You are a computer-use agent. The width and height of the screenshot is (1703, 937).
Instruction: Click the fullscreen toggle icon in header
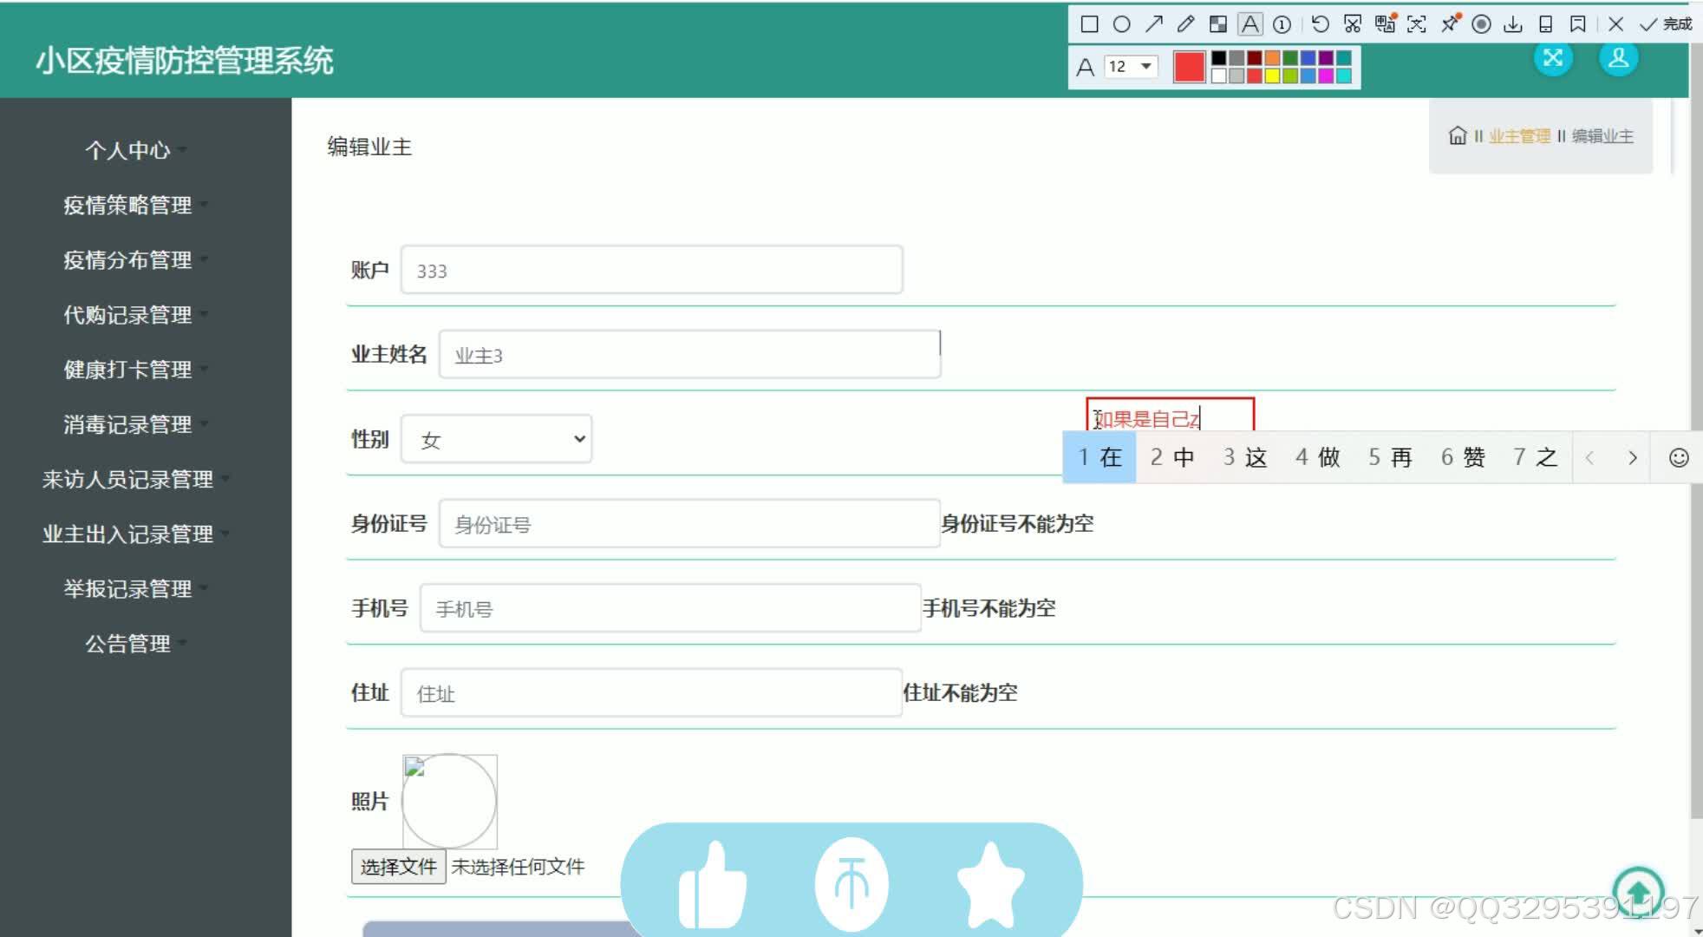[x=1553, y=58]
